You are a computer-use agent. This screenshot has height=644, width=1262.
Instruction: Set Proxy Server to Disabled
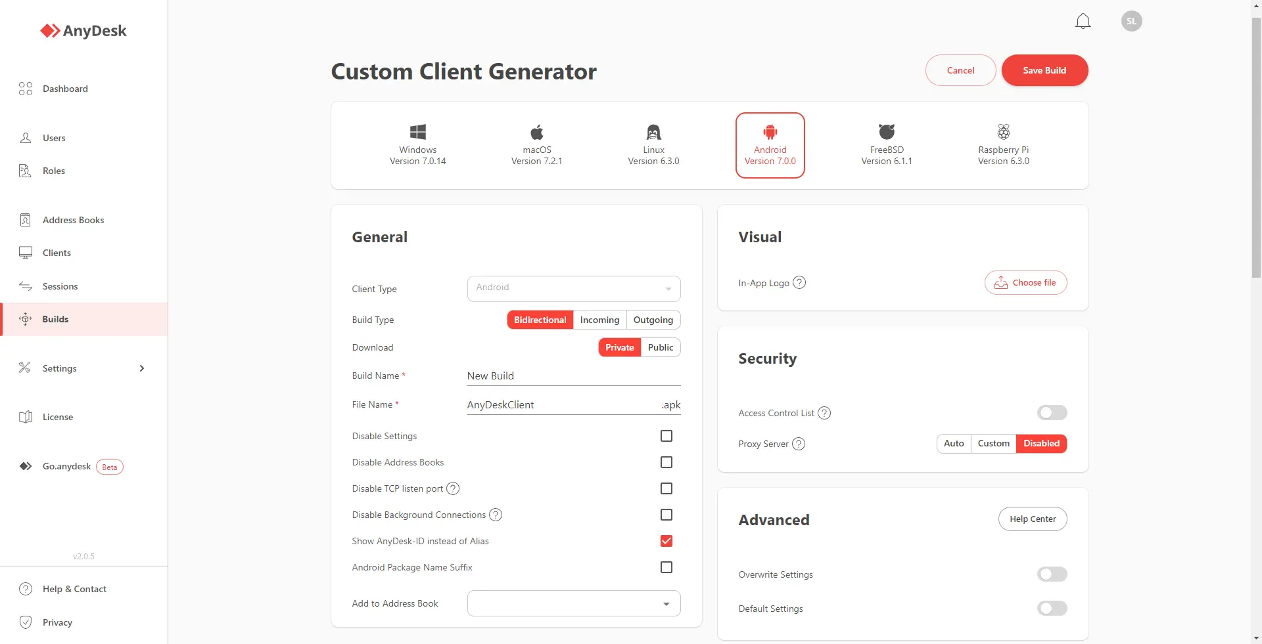tap(1042, 444)
